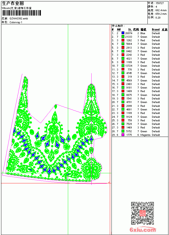The width and height of the screenshot is (169, 235).
Task: Click the height value 682.4 mm
Action: click(161, 10)
